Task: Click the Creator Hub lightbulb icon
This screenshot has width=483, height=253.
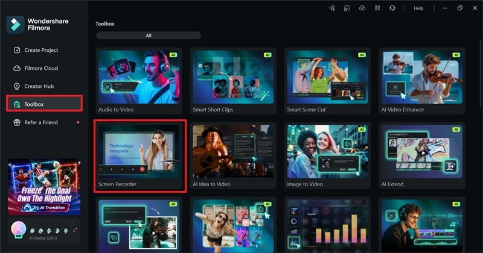Action: [17, 86]
